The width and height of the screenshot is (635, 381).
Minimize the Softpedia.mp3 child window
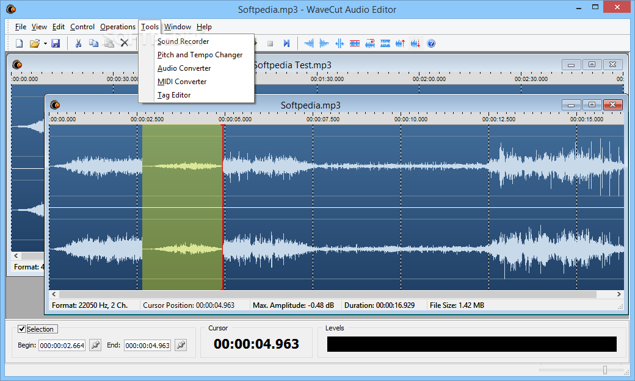[x=571, y=105]
